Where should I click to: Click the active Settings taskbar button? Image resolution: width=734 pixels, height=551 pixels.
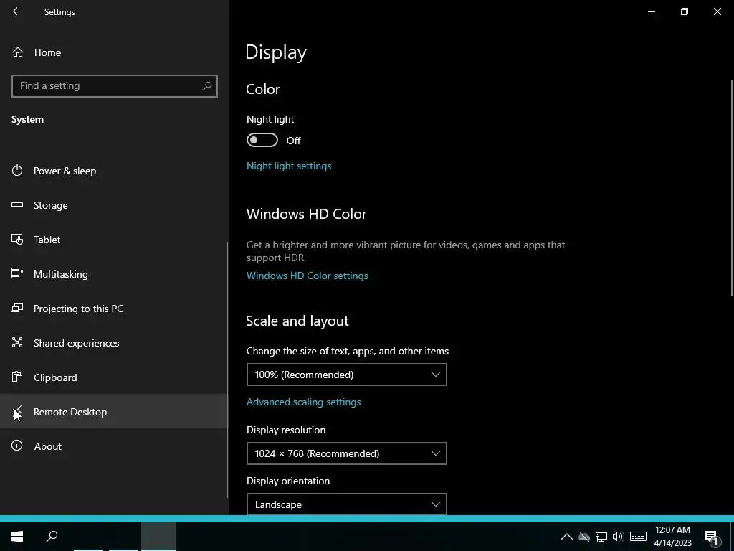[x=158, y=537]
